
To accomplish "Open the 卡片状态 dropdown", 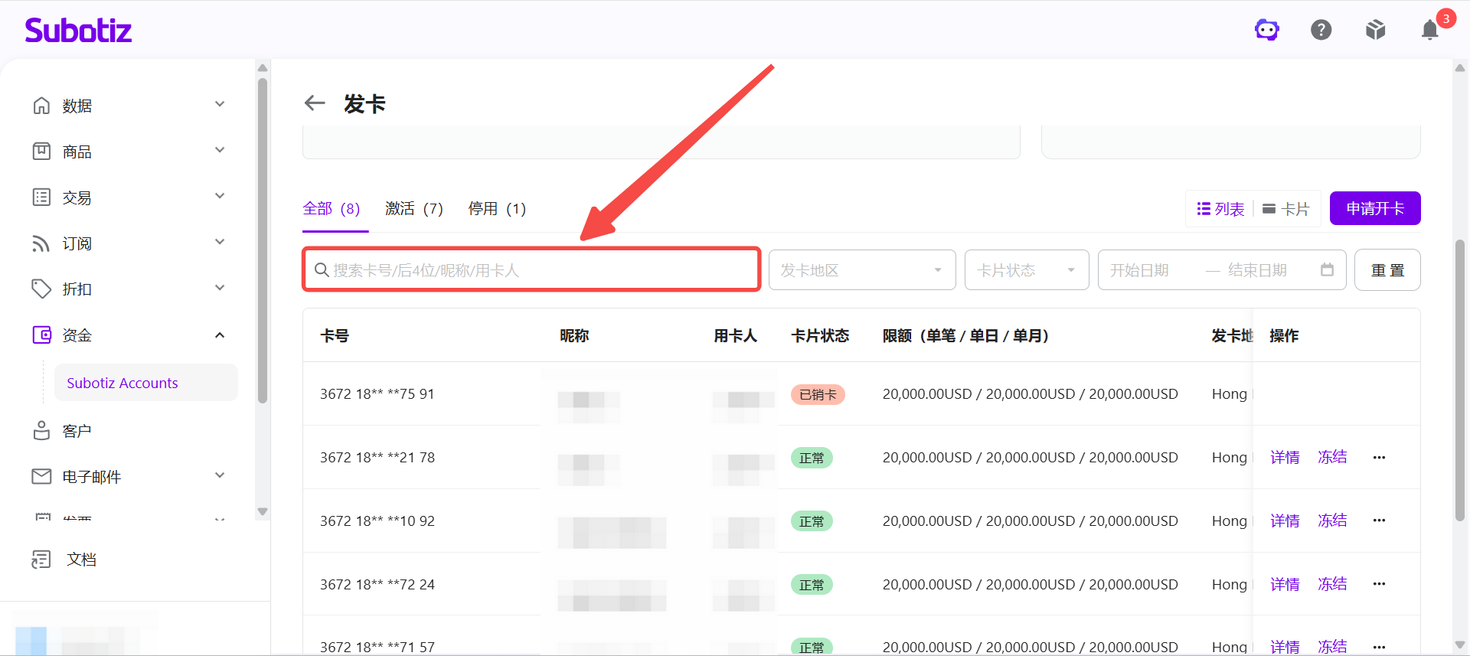I will pos(1027,269).
